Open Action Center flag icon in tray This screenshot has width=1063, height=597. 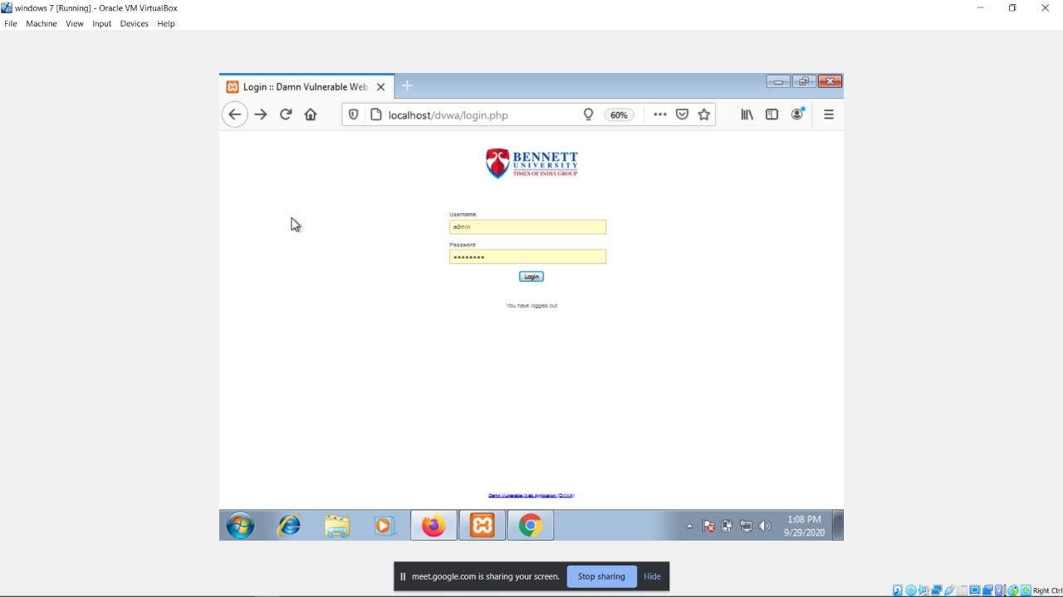[708, 526]
